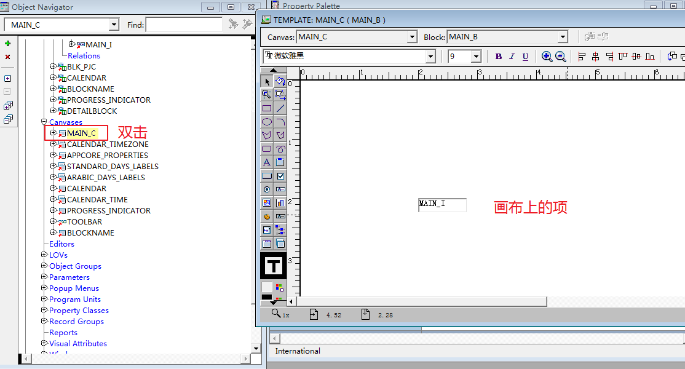The image size is (685, 369).
Task: Toggle Bold text formatting
Action: click(499, 57)
